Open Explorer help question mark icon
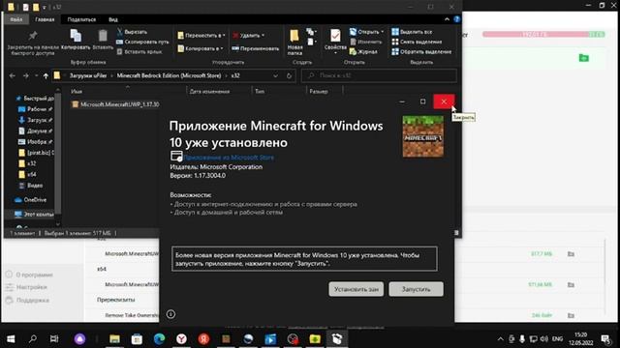Image resolution: width=620 pixels, height=348 pixels. pyautogui.click(x=456, y=19)
